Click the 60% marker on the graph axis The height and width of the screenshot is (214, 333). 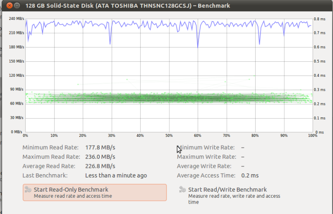197,136
